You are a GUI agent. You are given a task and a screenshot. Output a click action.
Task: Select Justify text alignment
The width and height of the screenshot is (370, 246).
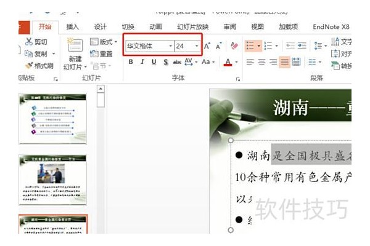pyautogui.click(x=284, y=62)
